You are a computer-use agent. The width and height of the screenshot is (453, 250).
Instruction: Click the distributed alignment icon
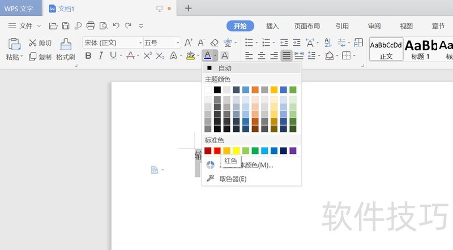click(299, 55)
